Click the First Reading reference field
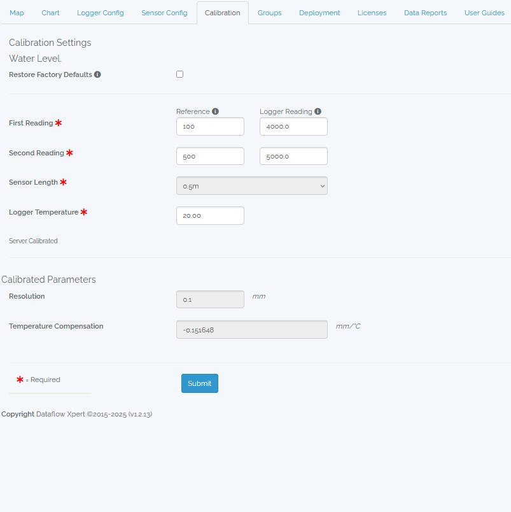The width and height of the screenshot is (511, 512). pyautogui.click(x=210, y=127)
